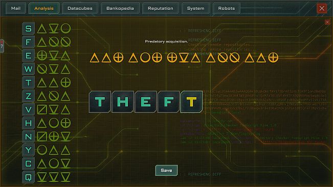Click the slashed-square symbol in the N row
Screen dimensions: 333x187
coord(42,136)
